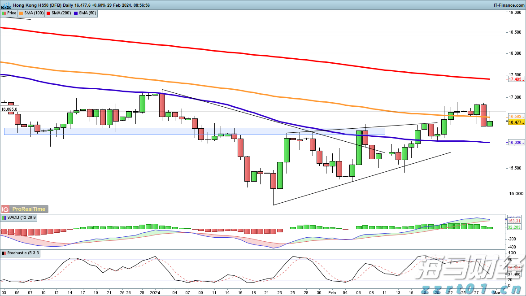Click the yellow 16,477 current price tag
The image size is (526, 296).
[x=515, y=122]
